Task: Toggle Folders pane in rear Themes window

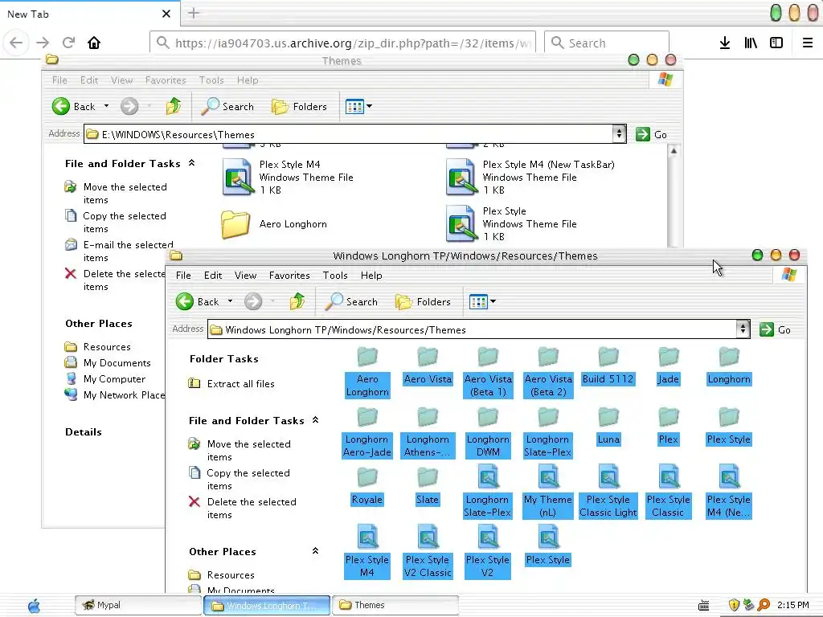Action: 299,107
